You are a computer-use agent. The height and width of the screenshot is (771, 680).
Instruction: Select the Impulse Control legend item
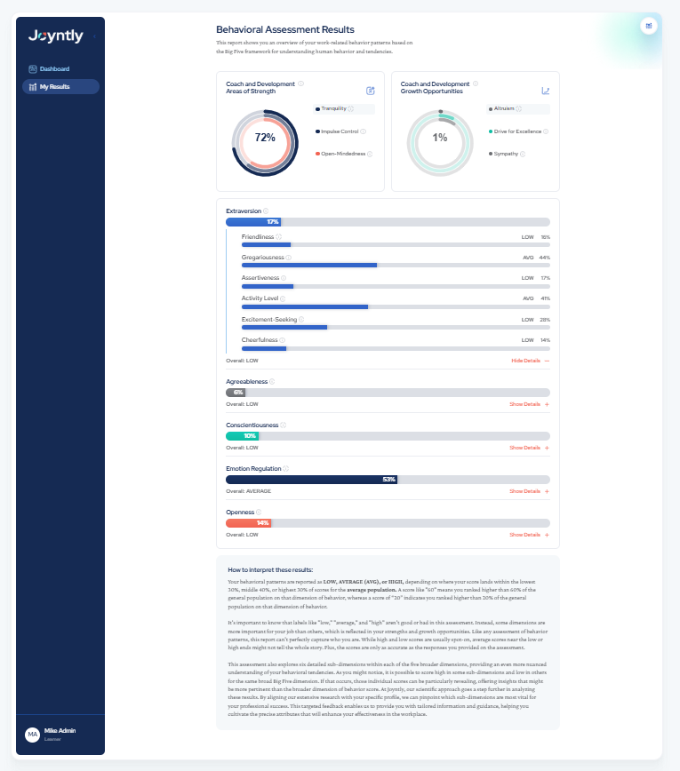coord(341,131)
